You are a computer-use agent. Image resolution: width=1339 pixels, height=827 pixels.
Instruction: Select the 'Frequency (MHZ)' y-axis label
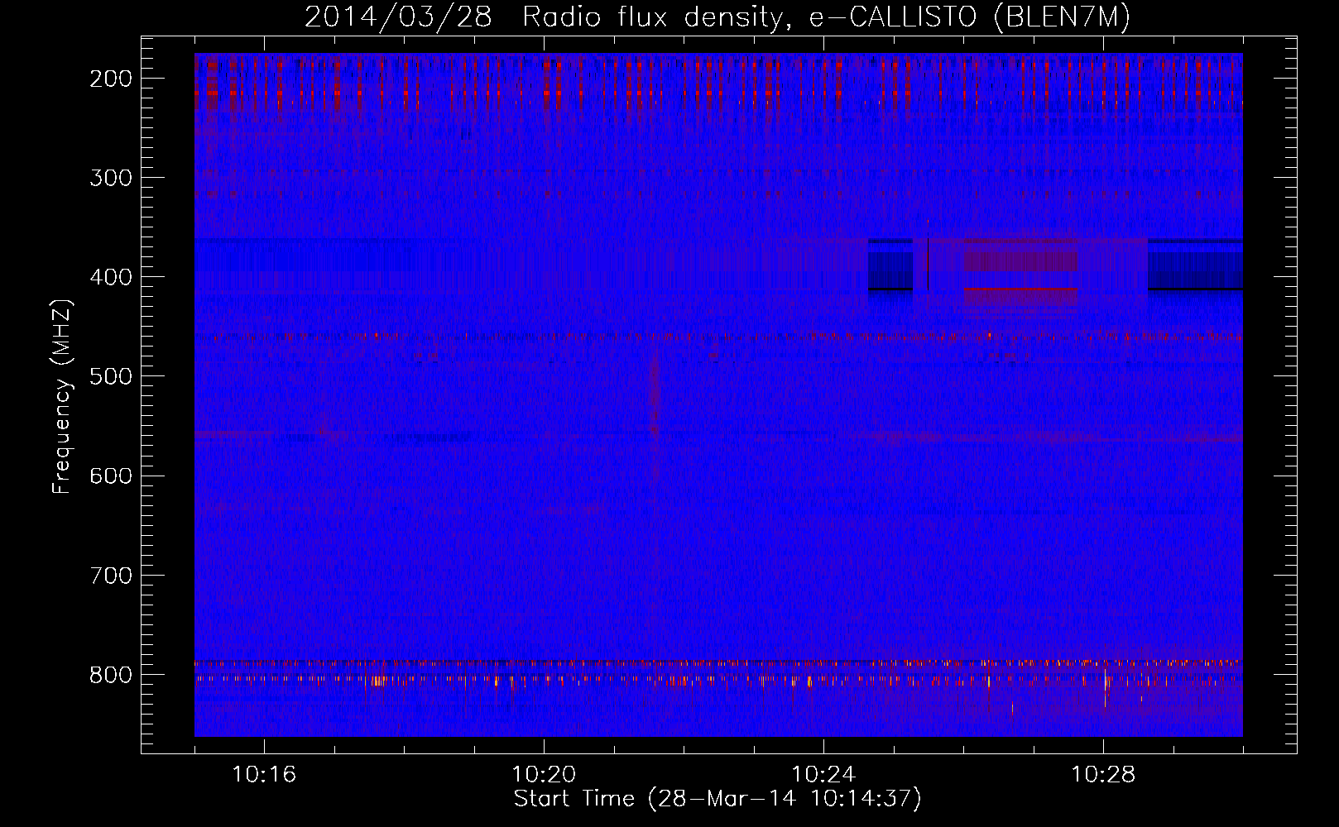62,396
